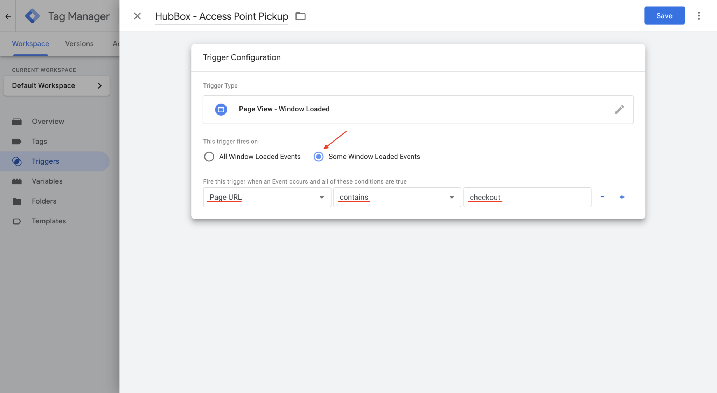Click the Page View - Window Loaded type box

point(418,110)
